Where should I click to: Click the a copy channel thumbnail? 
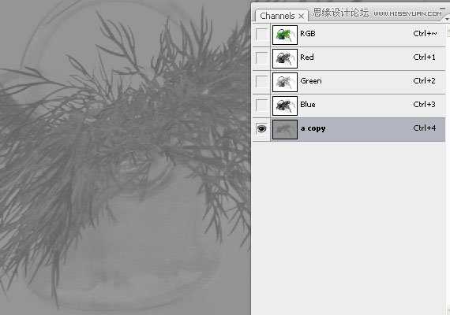pos(285,129)
